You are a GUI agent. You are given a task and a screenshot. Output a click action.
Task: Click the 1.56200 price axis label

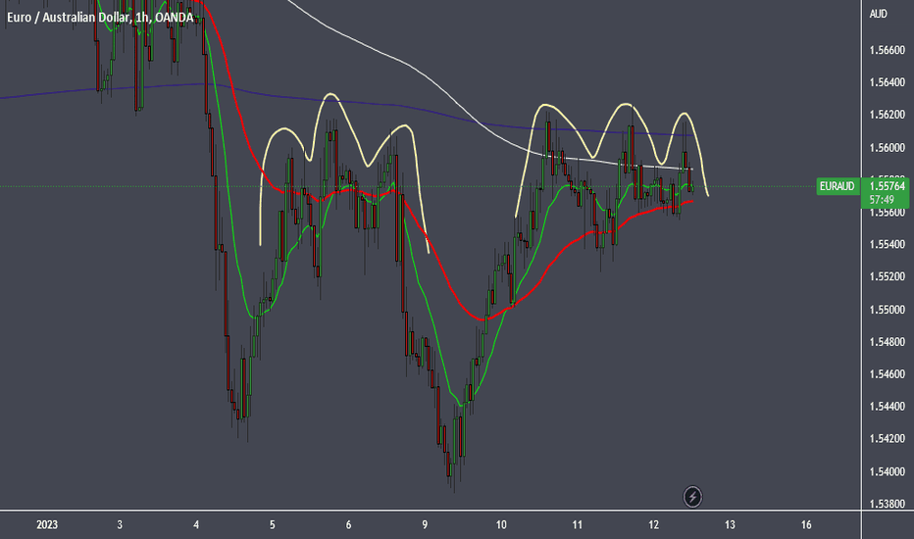(x=888, y=115)
